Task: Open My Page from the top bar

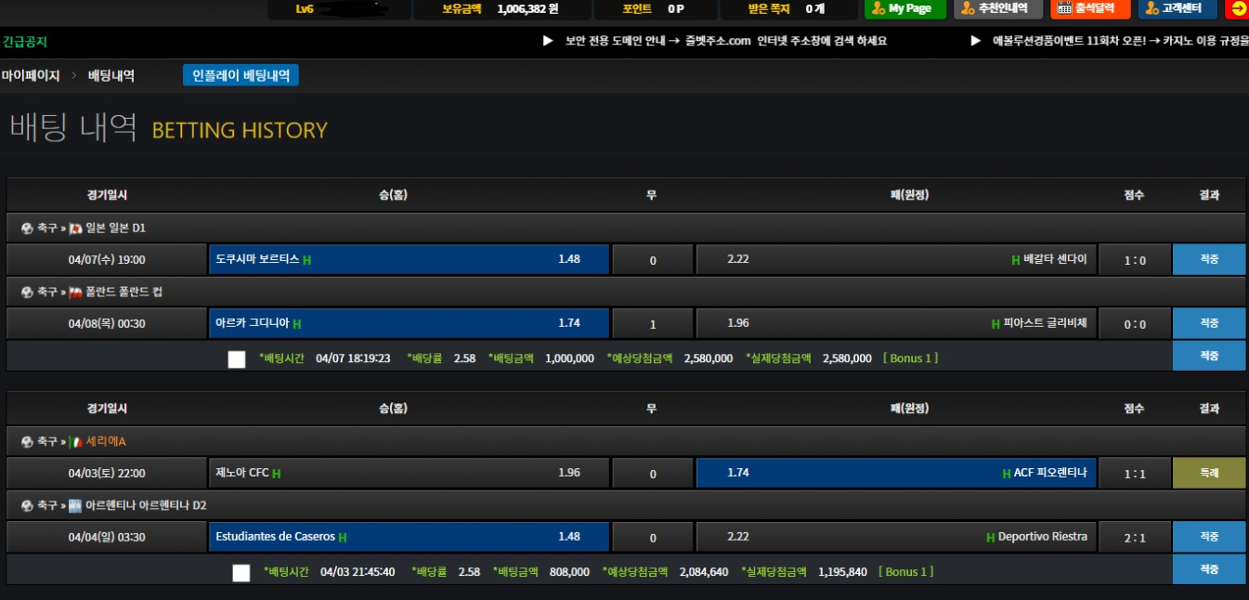Action: click(904, 8)
